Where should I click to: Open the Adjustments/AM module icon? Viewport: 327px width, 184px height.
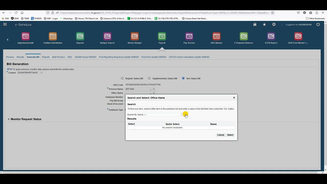tap(26, 36)
